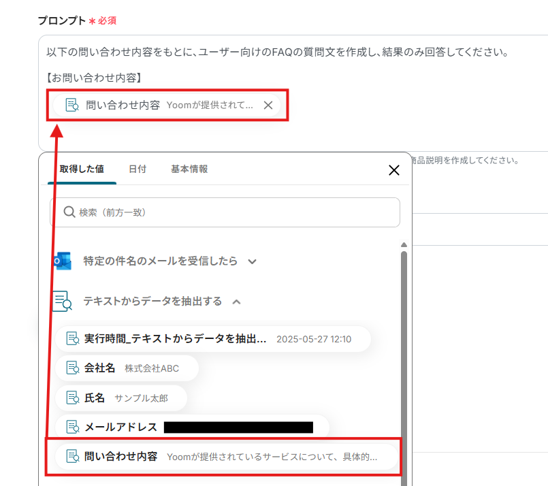Image resolution: width=548 pixels, height=486 pixels.
Task: Click the プロンプト field label
Action: click(62, 20)
